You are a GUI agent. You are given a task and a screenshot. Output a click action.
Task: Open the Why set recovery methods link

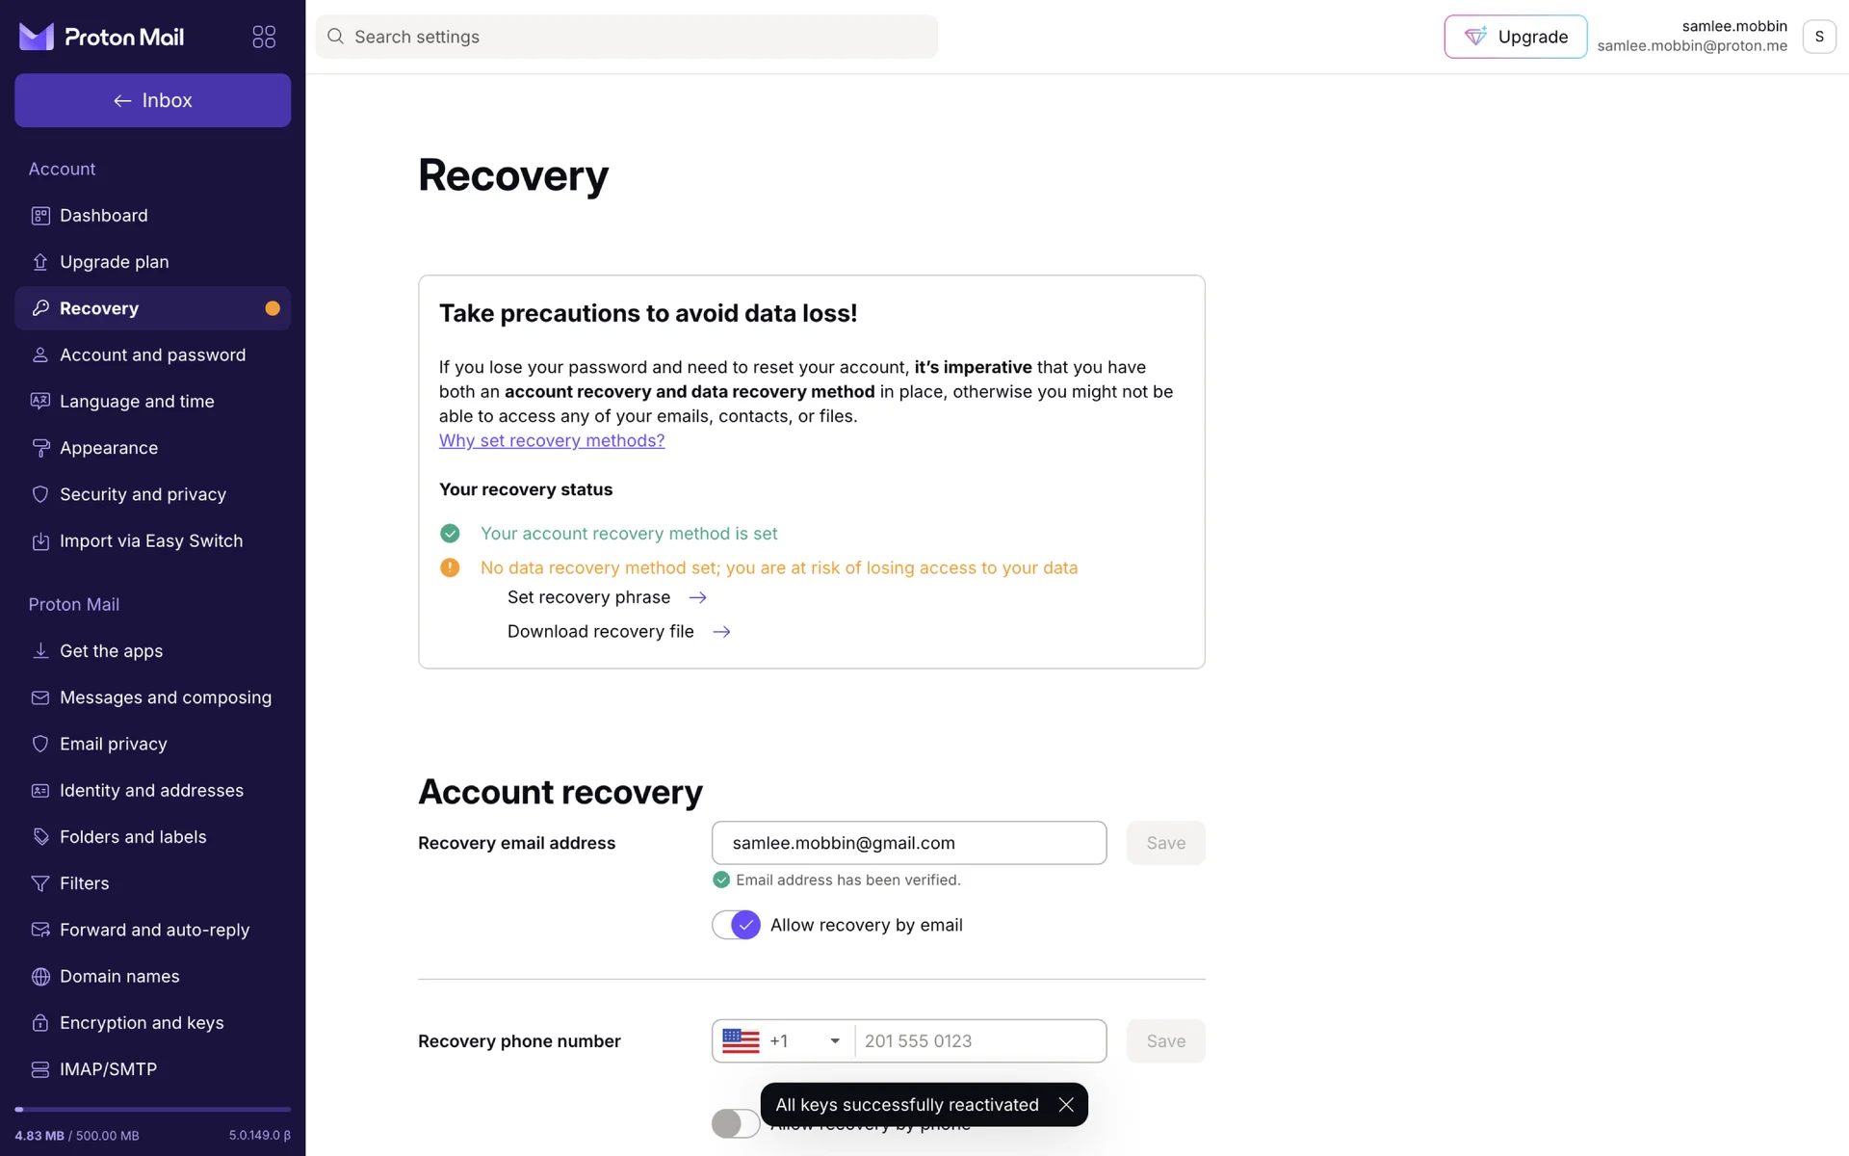(552, 440)
